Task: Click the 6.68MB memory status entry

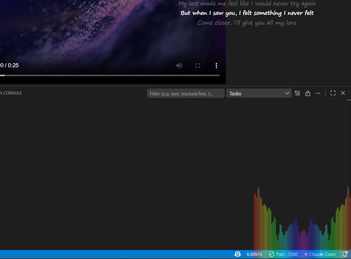Action: pyautogui.click(x=254, y=254)
